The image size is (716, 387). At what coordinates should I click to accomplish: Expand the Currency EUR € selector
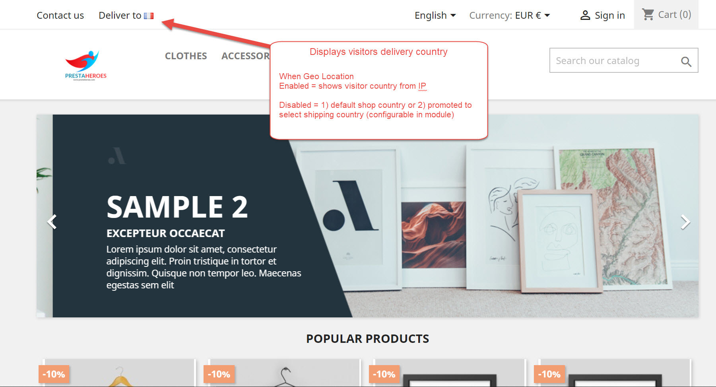pyautogui.click(x=510, y=16)
